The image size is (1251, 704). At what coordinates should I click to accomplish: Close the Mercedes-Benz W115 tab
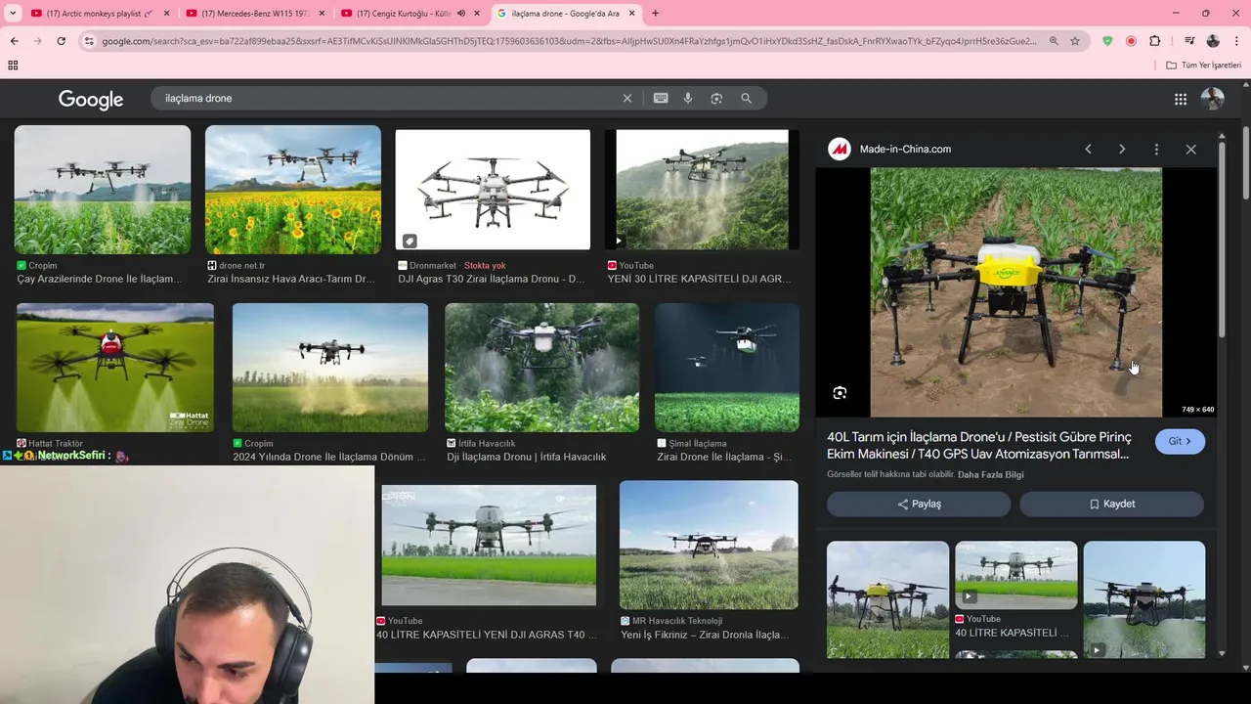pos(322,14)
